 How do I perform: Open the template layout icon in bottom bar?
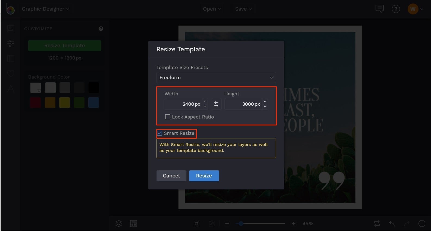click(133, 223)
